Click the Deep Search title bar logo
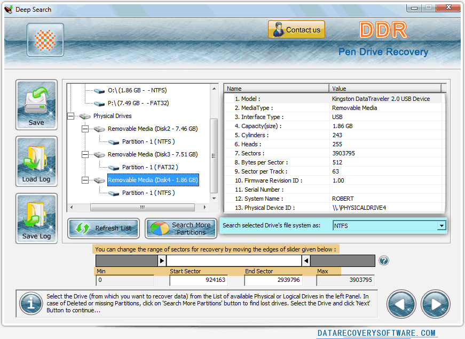The height and width of the screenshot is (339, 465). pyautogui.click(x=8, y=9)
